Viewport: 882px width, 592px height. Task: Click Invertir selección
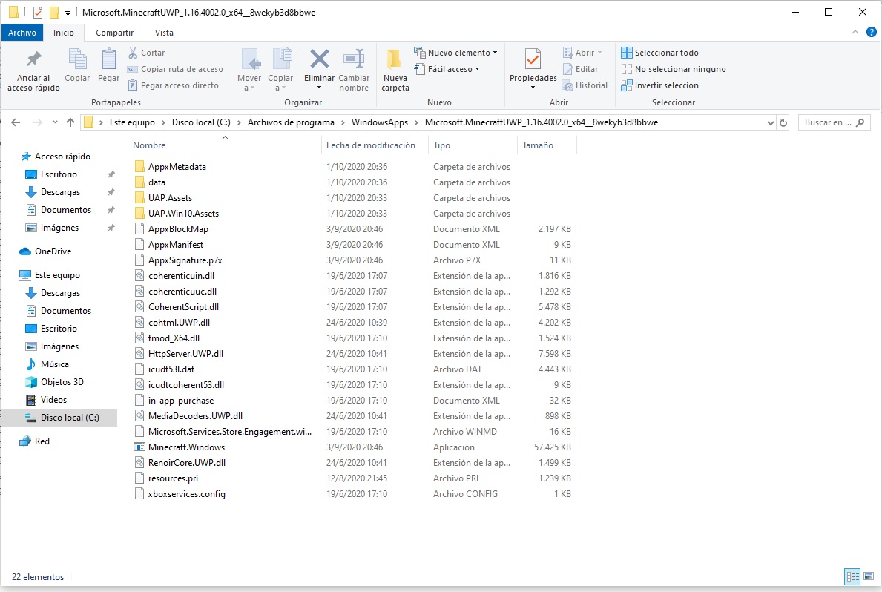click(659, 85)
